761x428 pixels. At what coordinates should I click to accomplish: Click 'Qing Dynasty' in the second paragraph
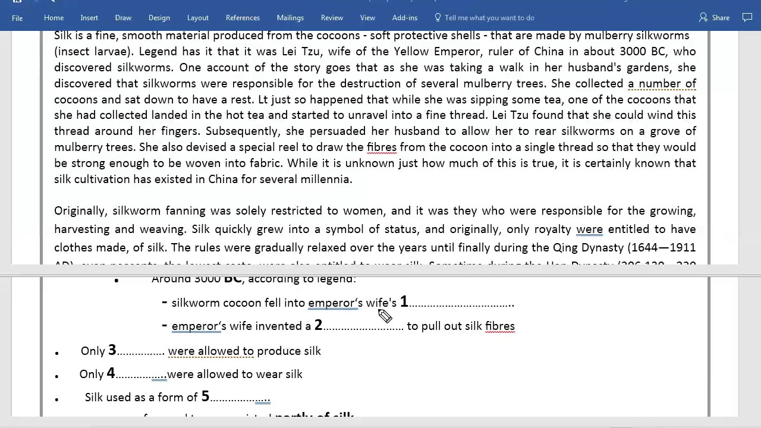click(x=589, y=247)
